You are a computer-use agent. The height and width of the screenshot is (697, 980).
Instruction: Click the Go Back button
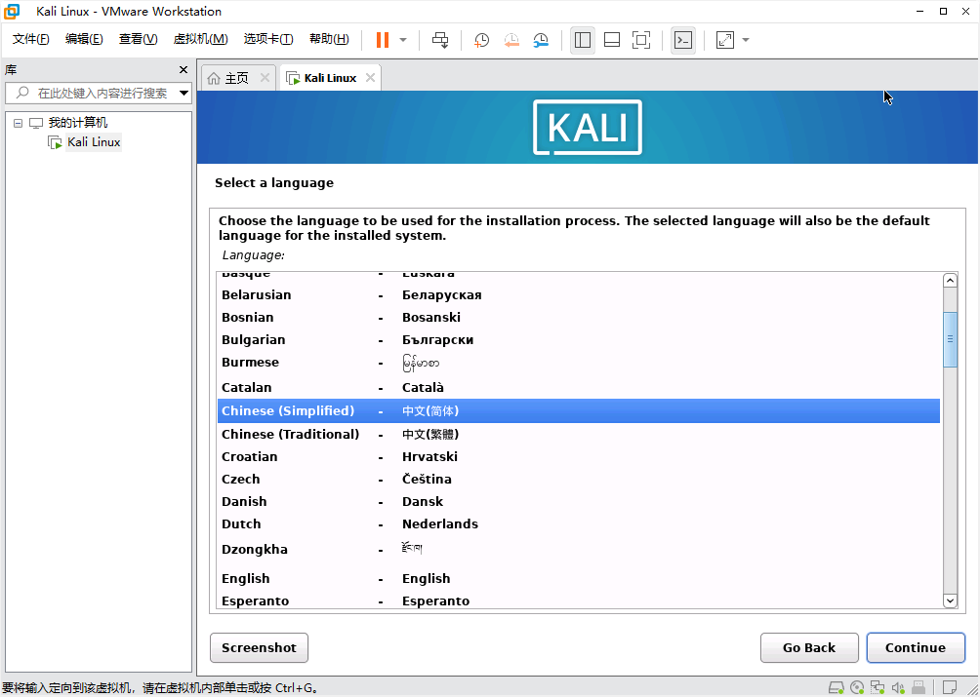[x=809, y=647]
